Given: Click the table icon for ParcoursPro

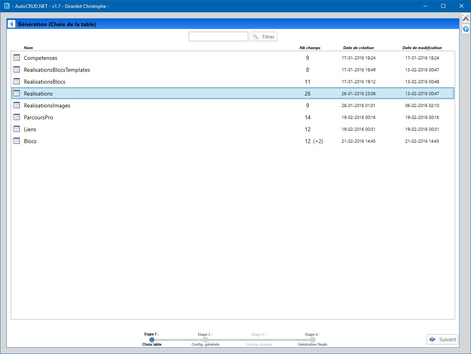Looking at the screenshot, I should click(17, 117).
